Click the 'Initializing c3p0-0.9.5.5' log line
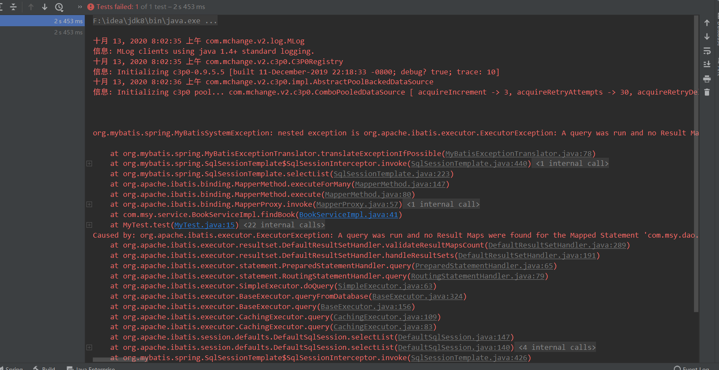 (x=296, y=72)
